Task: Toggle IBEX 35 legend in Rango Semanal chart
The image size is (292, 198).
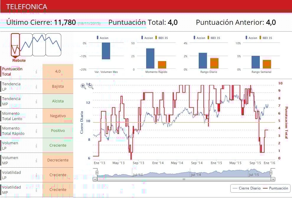Action: 266,38
